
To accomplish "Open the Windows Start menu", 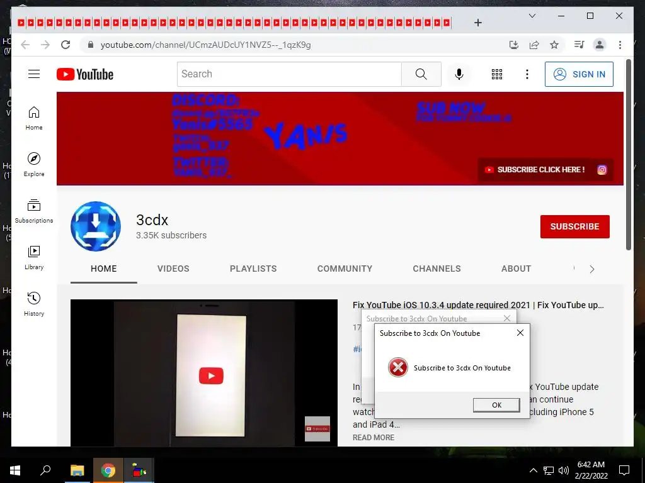I will 15,470.
